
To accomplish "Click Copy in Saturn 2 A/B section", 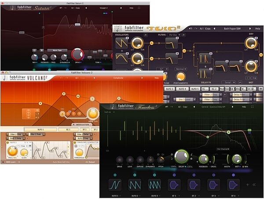I will click(77, 8).
